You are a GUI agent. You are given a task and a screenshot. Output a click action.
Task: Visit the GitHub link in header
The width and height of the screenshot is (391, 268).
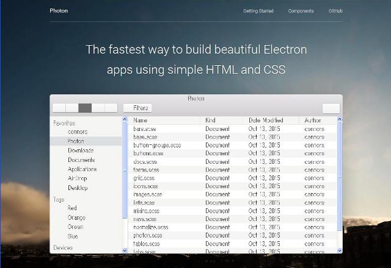pyautogui.click(x=335, y=11)
